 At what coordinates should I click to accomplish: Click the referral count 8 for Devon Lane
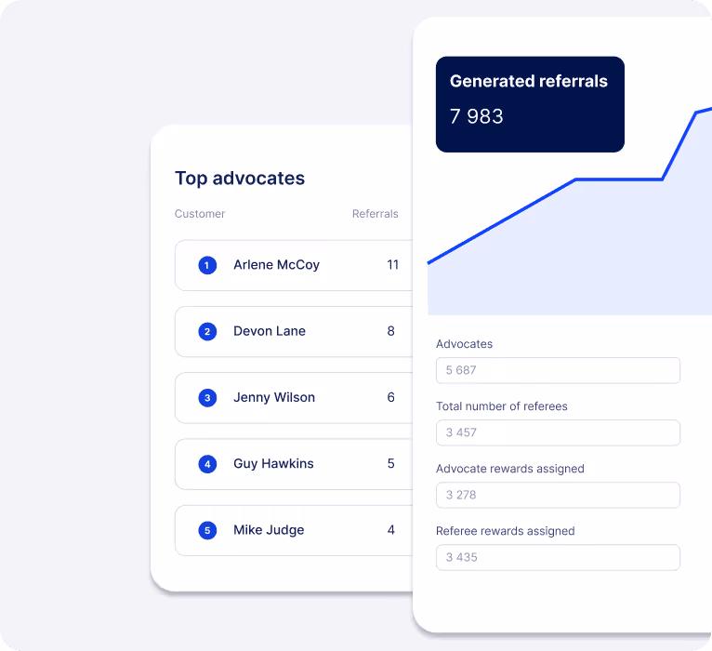click(x=391, y=331)
